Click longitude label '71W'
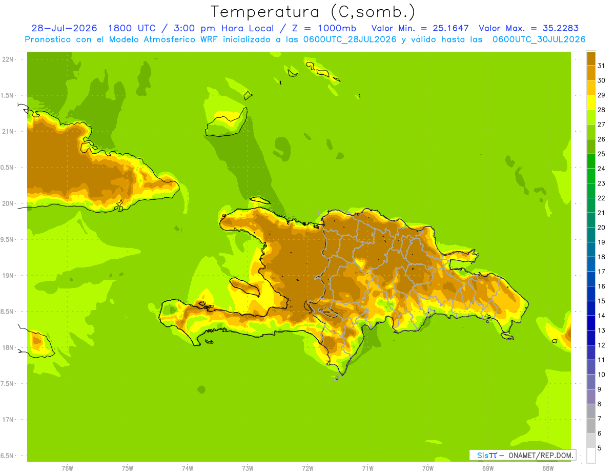This screenshot has width=615, height=475. (x=367, y=468)
